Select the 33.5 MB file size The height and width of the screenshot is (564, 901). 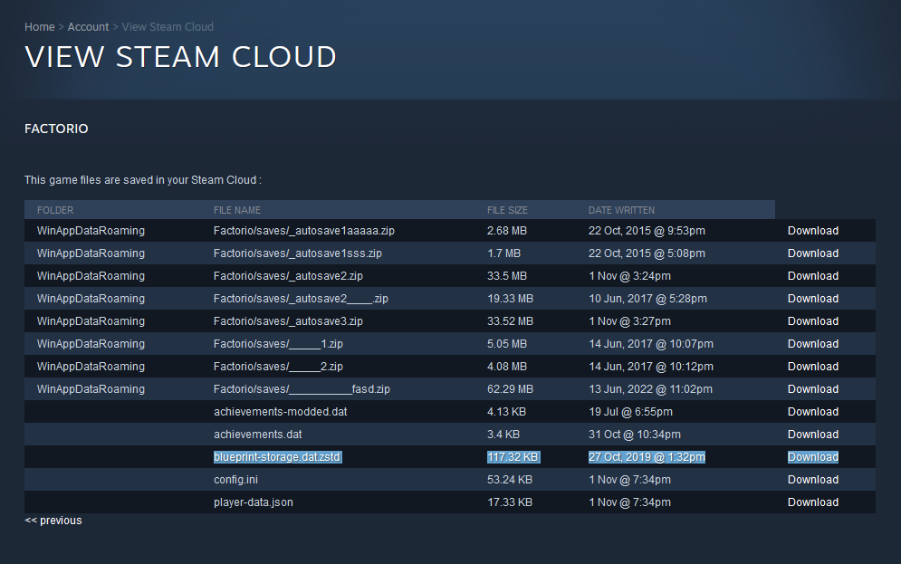coord(507,276)
